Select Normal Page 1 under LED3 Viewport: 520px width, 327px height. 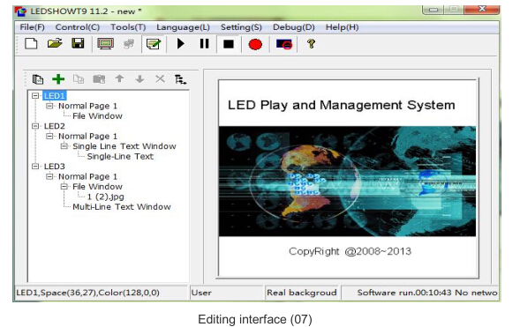point(87,176)
